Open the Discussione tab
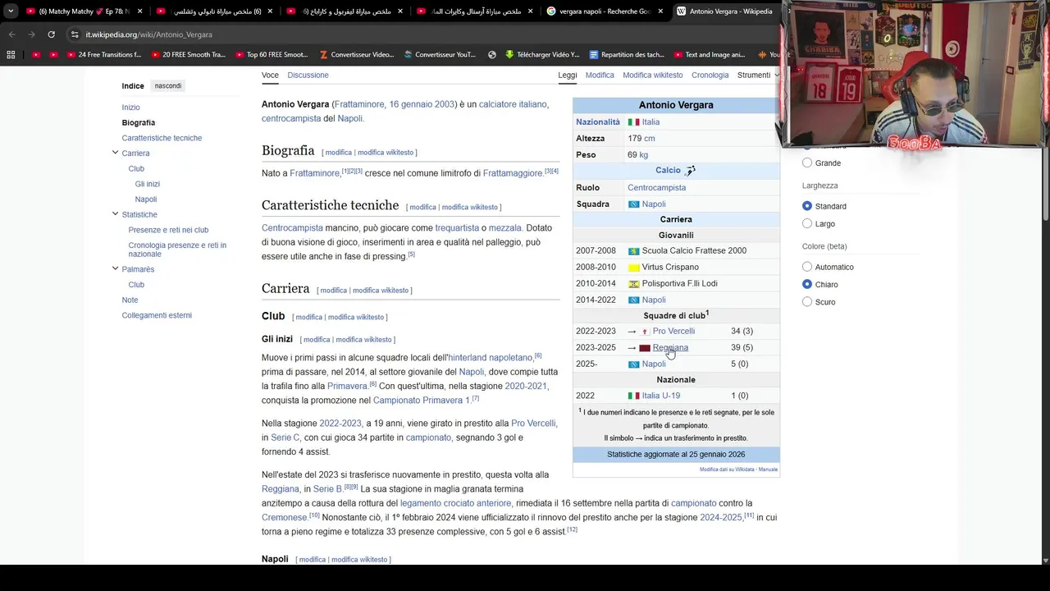This screenshot has width=1050, height=591. pos(308,75)
